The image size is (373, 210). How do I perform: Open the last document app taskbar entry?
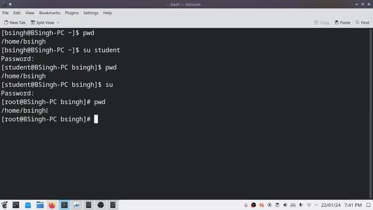(112, 205)
